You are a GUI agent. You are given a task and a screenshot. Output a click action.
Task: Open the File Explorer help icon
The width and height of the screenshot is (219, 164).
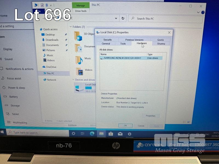click(203, 13)
